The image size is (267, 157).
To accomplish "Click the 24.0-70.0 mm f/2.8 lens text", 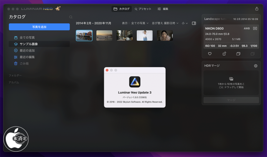I will click(217, 34).
